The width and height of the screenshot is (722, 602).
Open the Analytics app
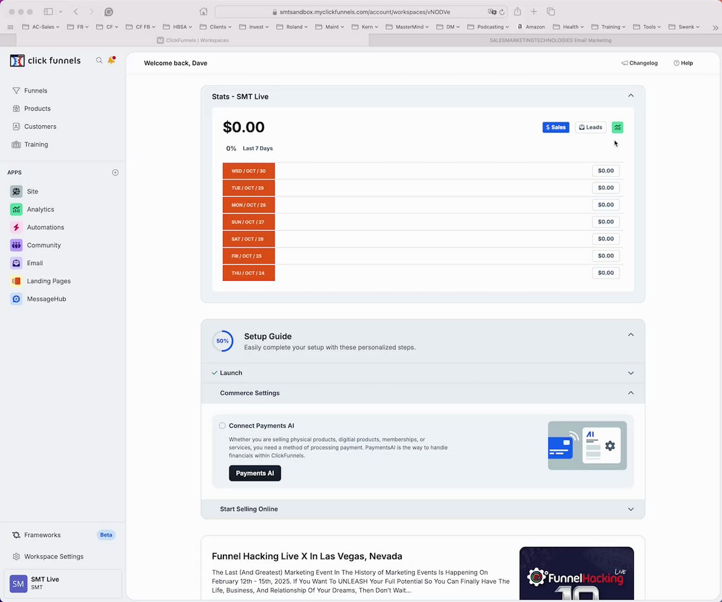[x=40, y=209]
